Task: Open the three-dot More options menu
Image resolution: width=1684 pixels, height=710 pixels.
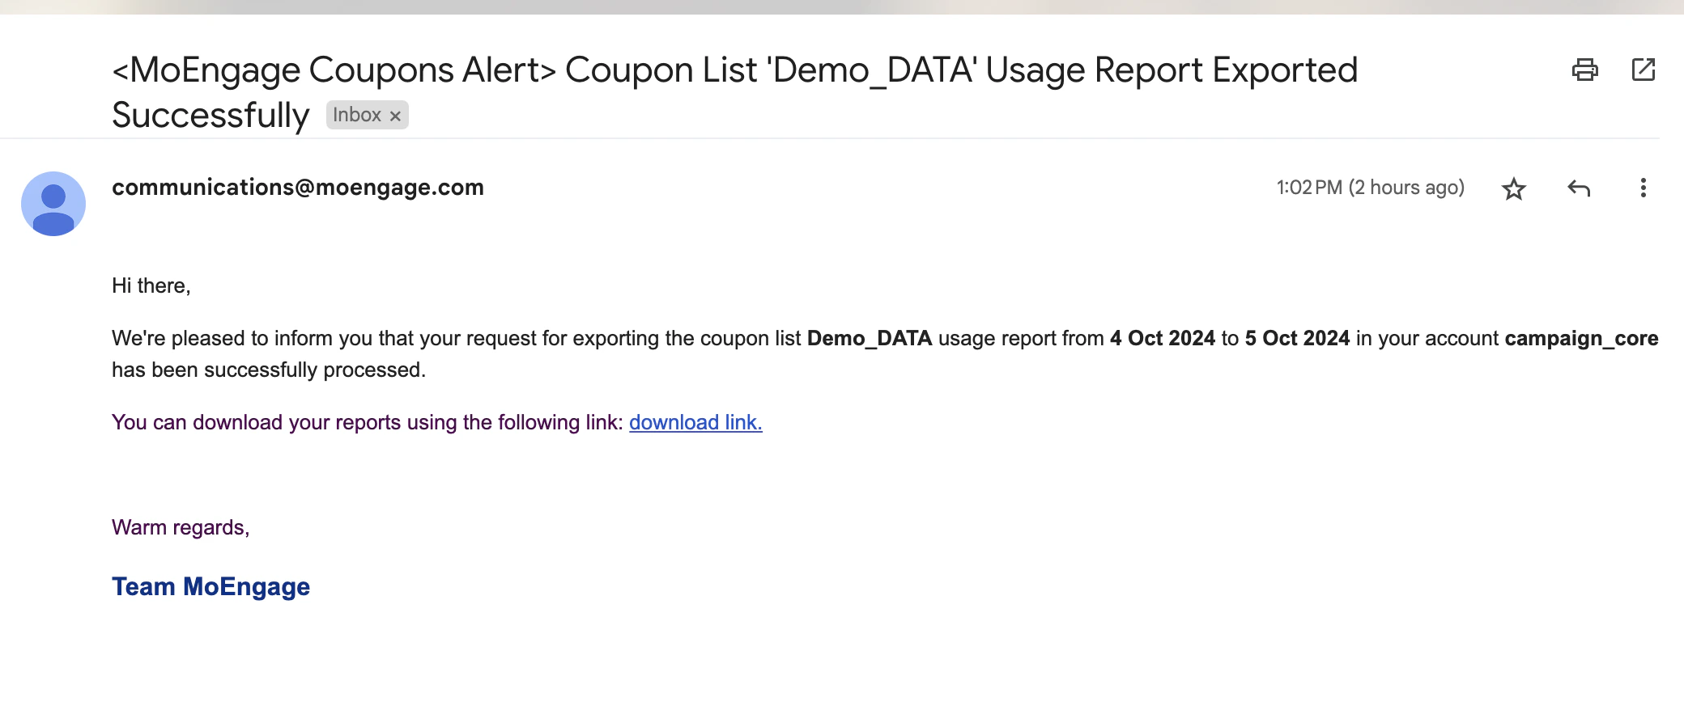Action: [x=1643, y=188]
